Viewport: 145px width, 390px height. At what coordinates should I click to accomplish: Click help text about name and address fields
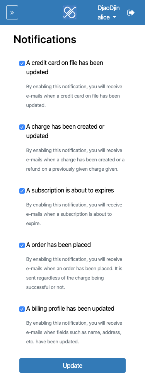pos(74,332)
